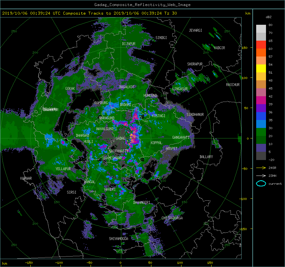This screenshot has width=285, height=267.
Task: Click the NAVALGUND city label
Action: [105, 129]
